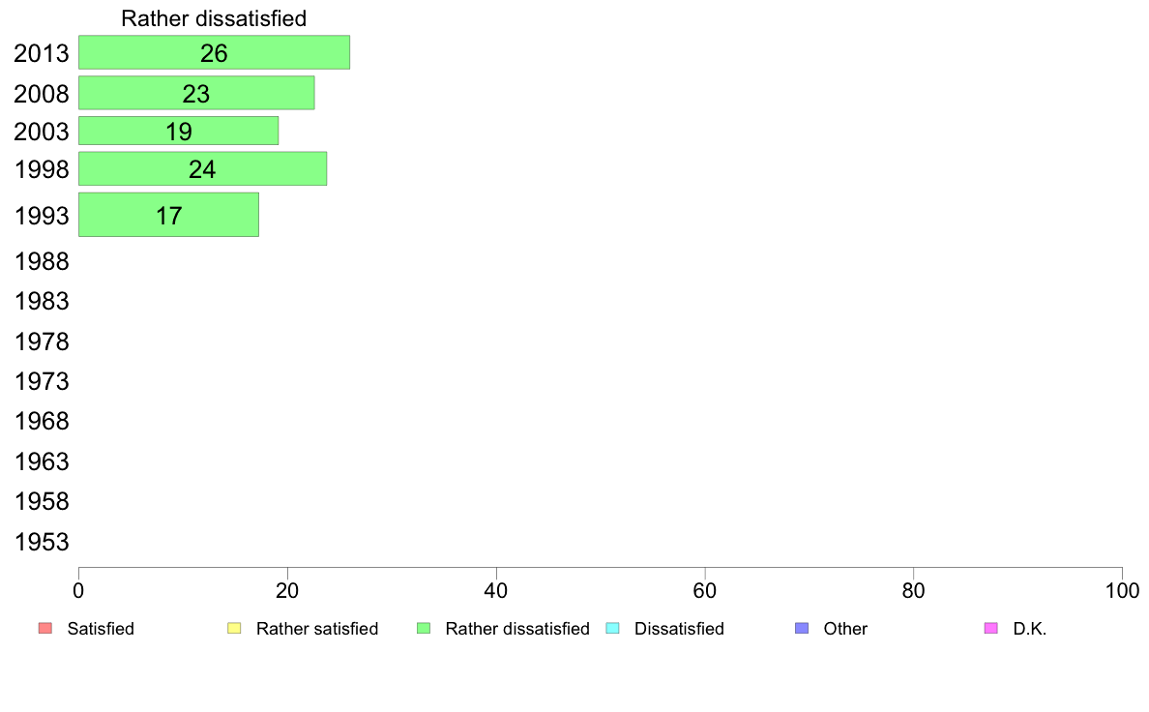The height and width of the screenshot is (712, 1149).
Task: Click the magenta D.K. legend swatch
Action: pyautogui.click(x=989, y=629)
